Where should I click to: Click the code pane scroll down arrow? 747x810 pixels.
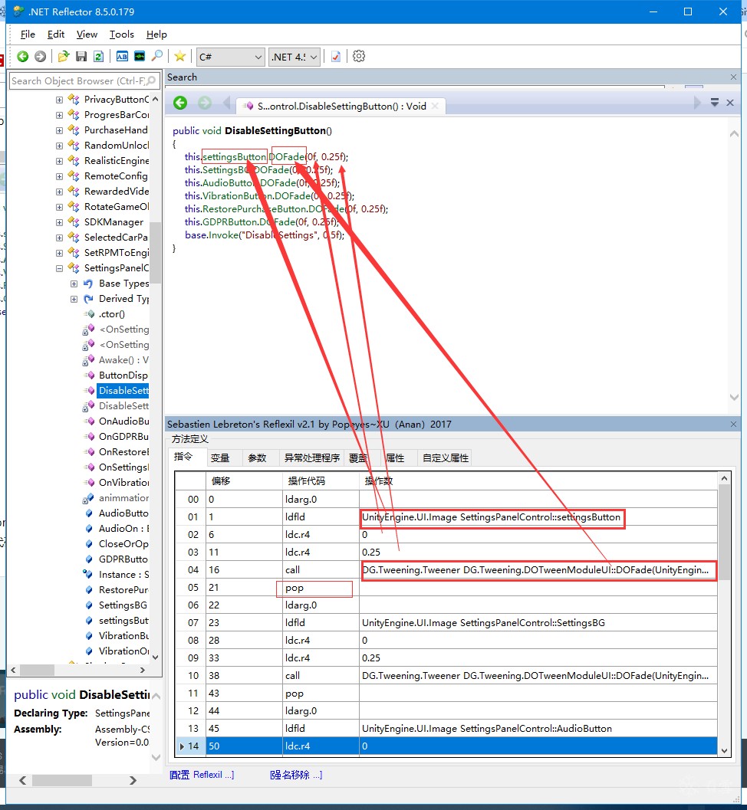click(x=733, y=397)
